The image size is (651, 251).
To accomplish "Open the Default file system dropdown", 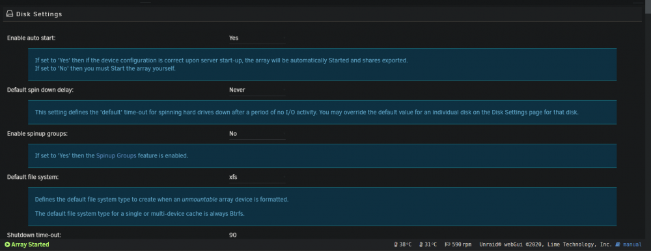I will tap(257, 177).
